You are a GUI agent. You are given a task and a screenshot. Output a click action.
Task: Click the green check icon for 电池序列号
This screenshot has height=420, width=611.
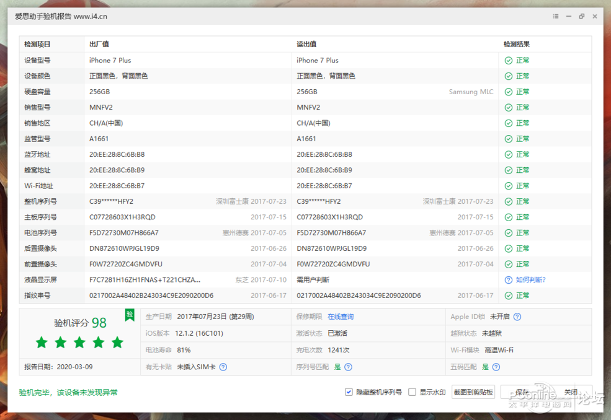(x=509, y=233)
